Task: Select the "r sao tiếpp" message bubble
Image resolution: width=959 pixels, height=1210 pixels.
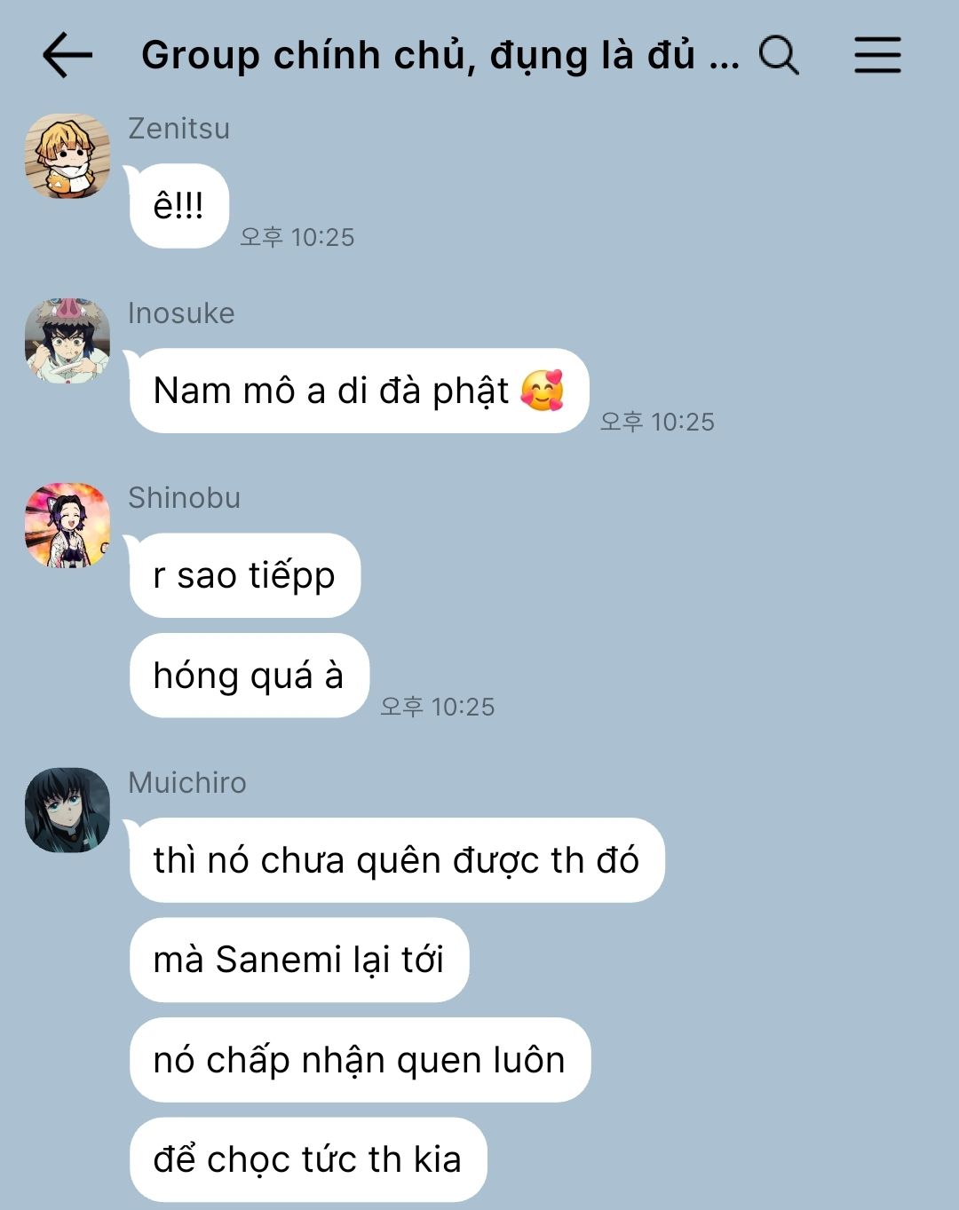Action: 245,575
